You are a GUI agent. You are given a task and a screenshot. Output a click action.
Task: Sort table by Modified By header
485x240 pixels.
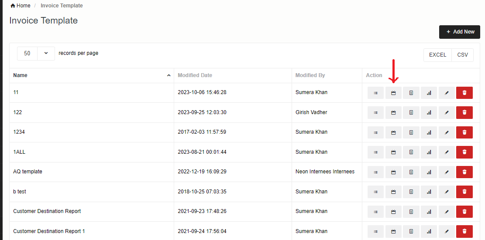[310, 75]
